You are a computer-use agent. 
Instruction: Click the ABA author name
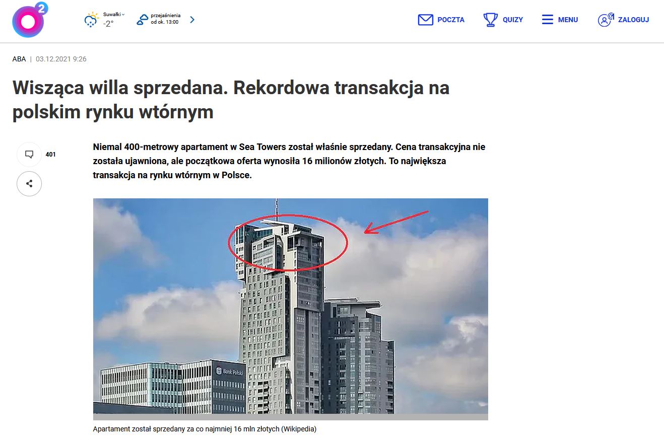pos(19,59)
